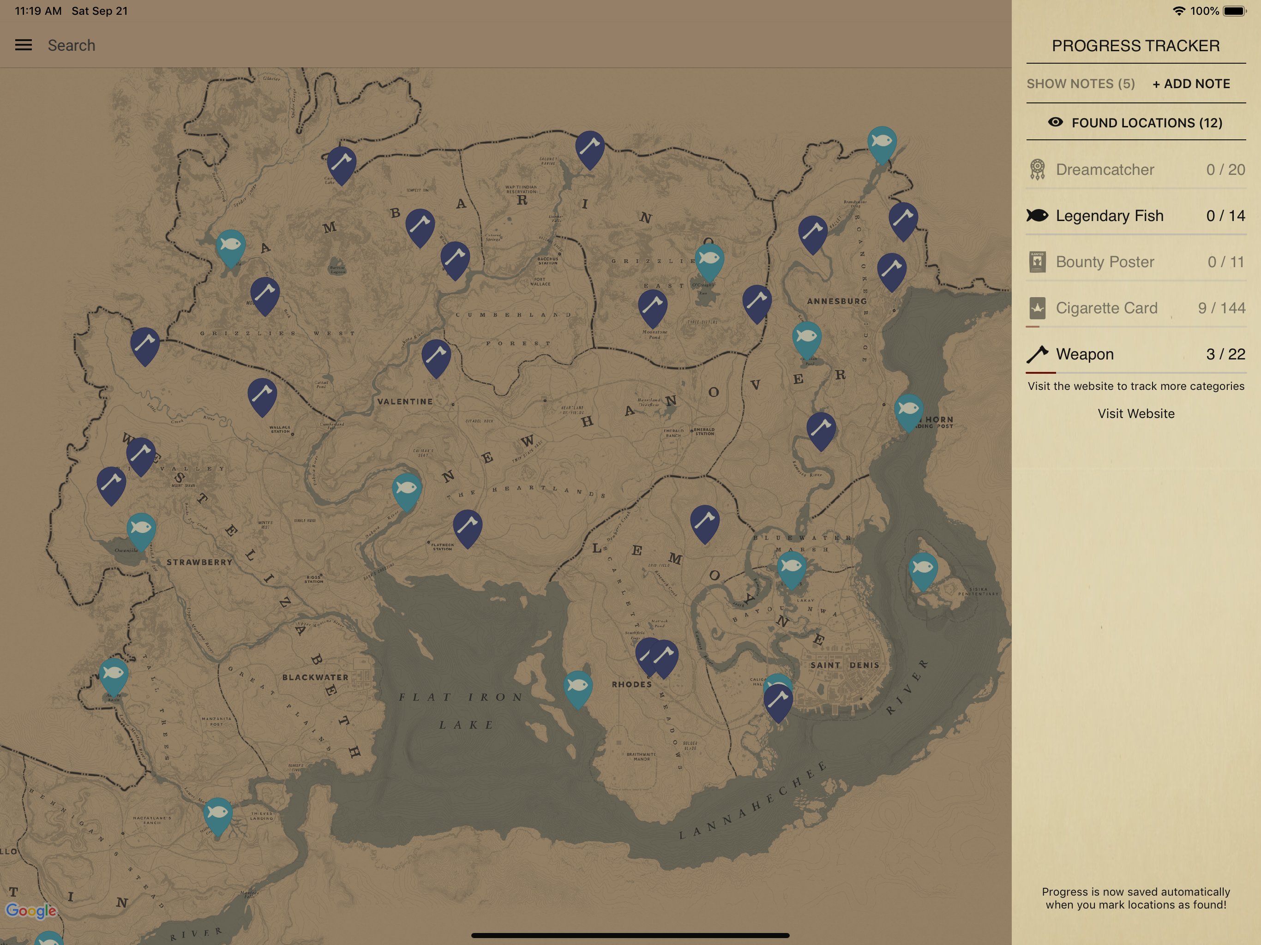Image resolution: width=1261 pixels, height=945 pixels.
Task: Click the Saint Denis town label
Action: (845, 665)
